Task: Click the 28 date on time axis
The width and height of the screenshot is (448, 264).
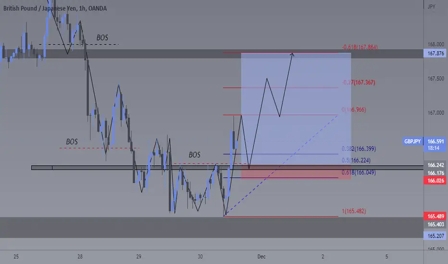Action: (x=80, y=257)
